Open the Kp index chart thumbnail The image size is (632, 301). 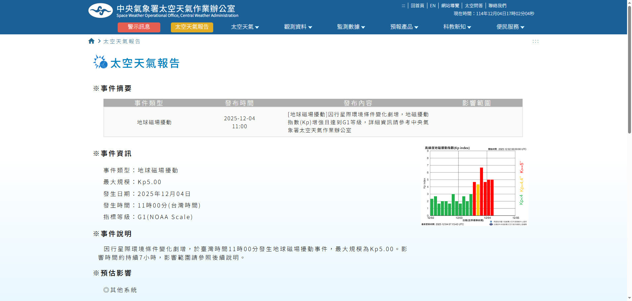click(474, 186)
